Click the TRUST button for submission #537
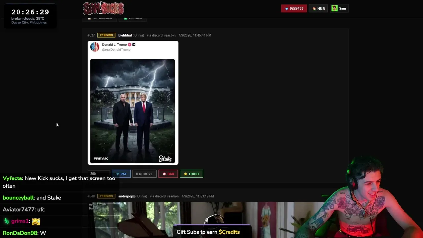Screen dimensions: 423x238 point(191,174)
